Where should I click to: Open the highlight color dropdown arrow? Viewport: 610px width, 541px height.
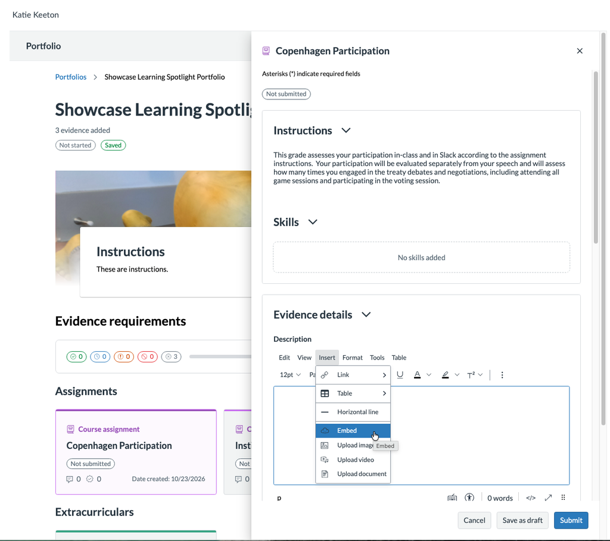click(457, 375)
